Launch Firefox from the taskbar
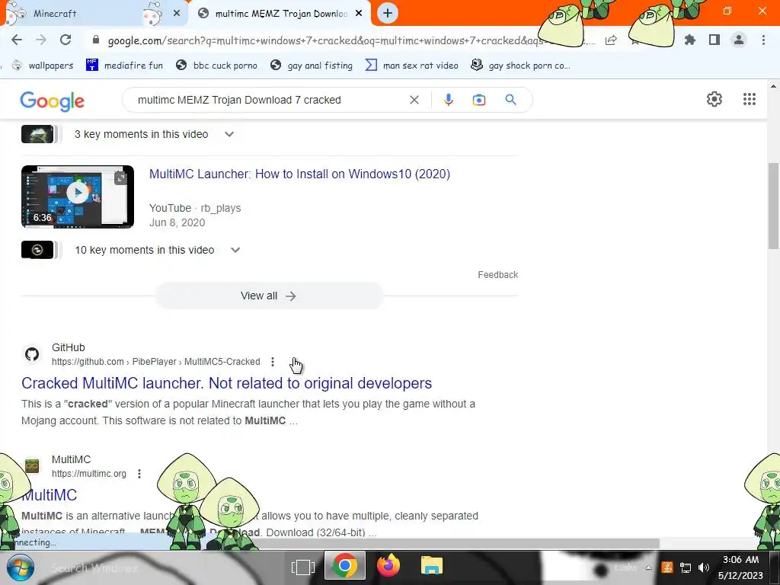Viewport: 780px width, 585px height. (x=388, y=566)
